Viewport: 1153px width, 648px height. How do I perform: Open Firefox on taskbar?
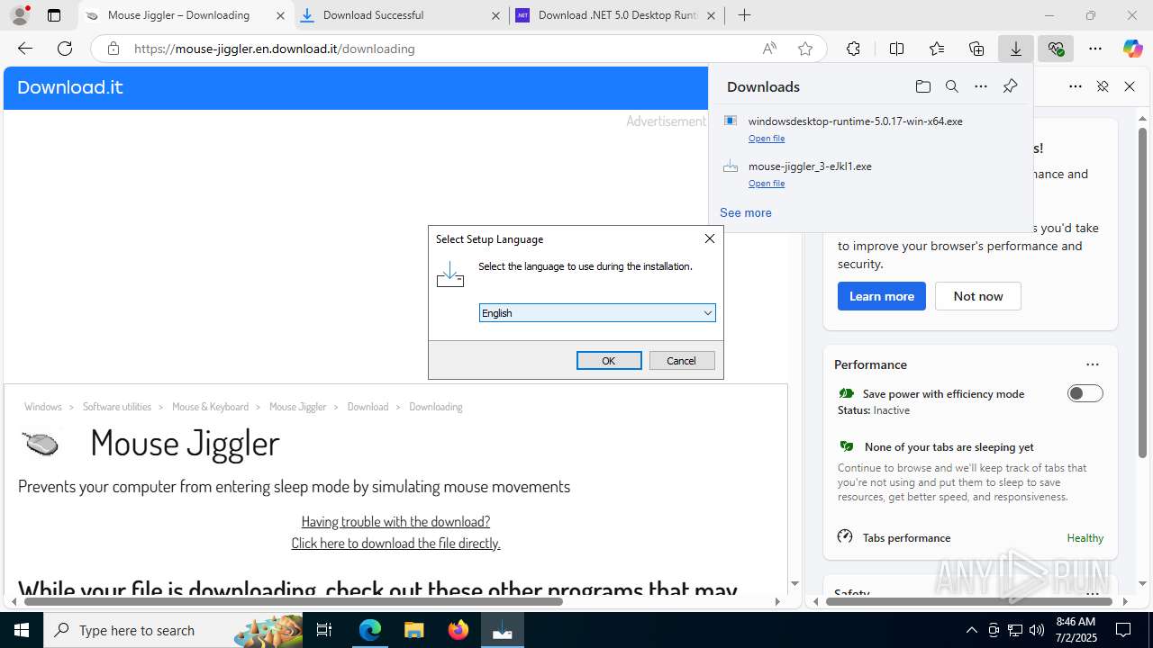click(458, 630)
